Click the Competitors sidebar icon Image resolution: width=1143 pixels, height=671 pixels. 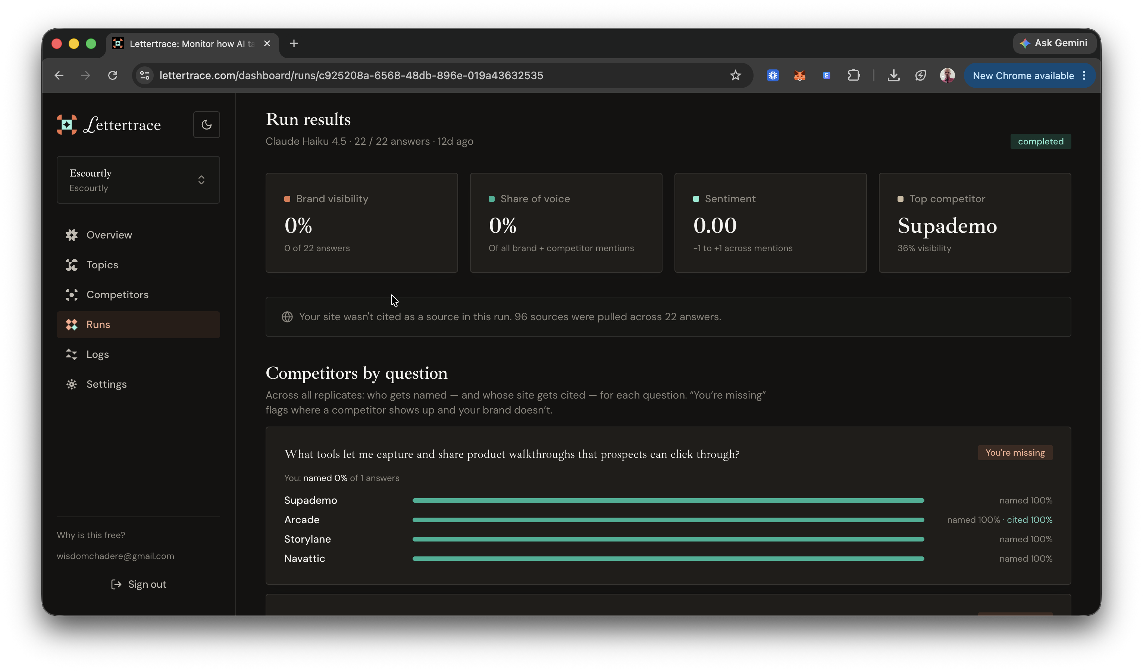(x=72, y=295)
